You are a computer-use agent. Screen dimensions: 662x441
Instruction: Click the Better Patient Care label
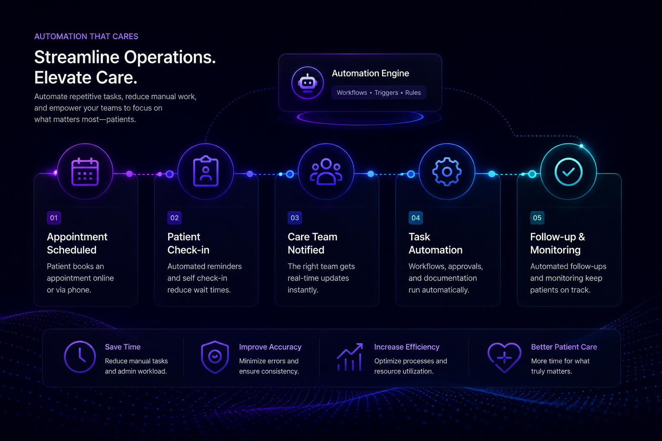pyautogui.click(x=564, y=347)
